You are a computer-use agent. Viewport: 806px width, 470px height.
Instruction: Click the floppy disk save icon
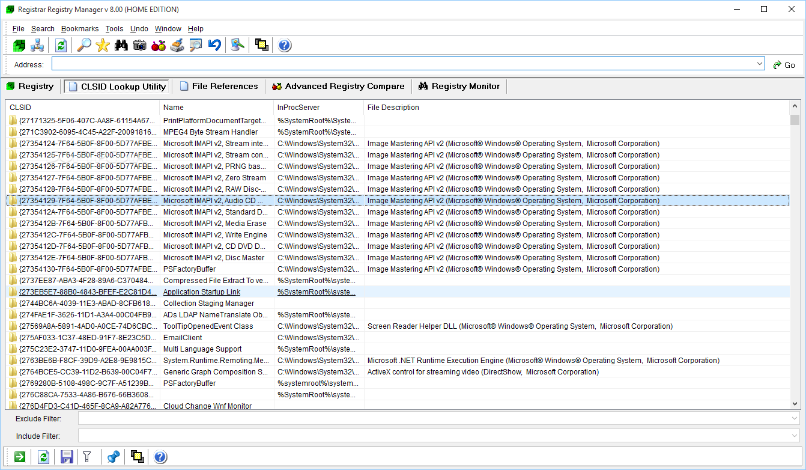pyautogui.click(x=67, y=457)
